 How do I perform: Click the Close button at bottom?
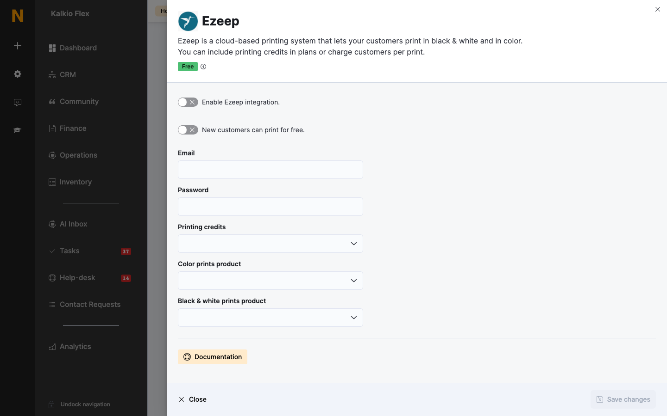point(193,399)
